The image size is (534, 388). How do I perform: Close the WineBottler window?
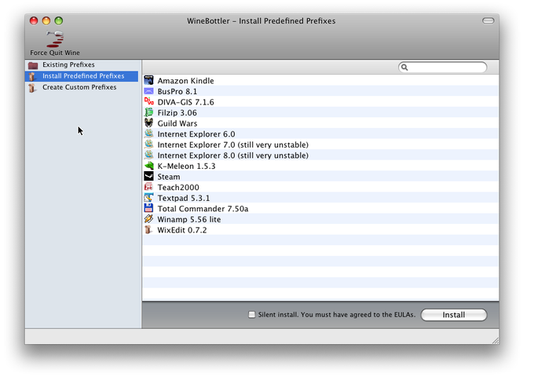(34, 20)
